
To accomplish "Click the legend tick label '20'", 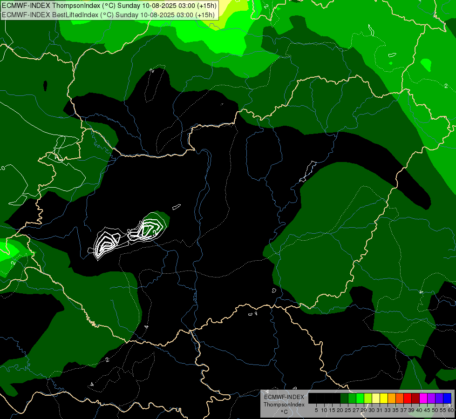I will (x=340, y=410).
